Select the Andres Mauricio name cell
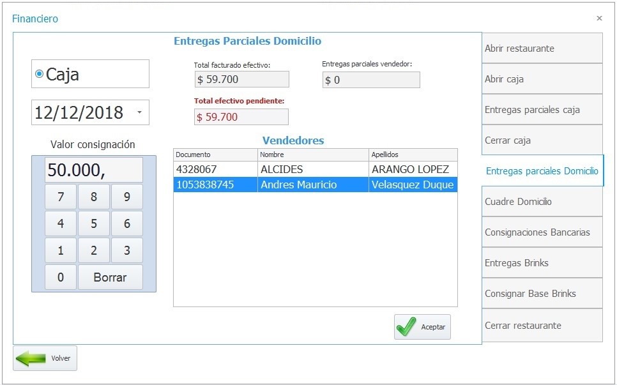The height and width of the screenshot is (385, 617). coord(313,185)
